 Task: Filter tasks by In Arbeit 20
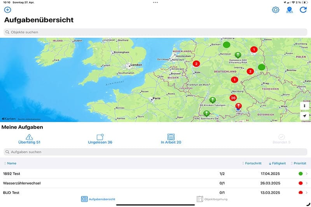171,139
